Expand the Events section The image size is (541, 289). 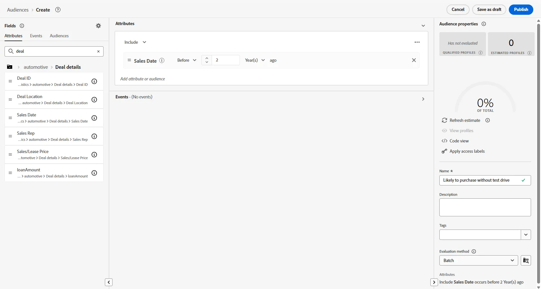tap(423, 99)
